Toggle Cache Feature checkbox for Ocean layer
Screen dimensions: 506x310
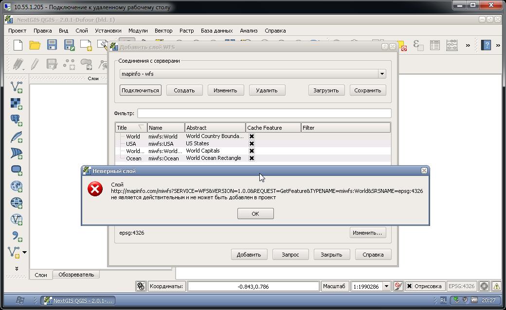click(x=252, y=158)
